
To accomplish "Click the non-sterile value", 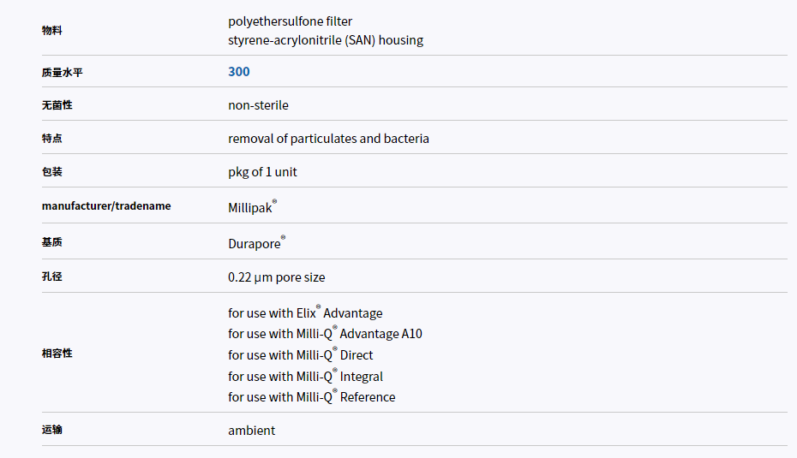I will (x=258, y=105).
